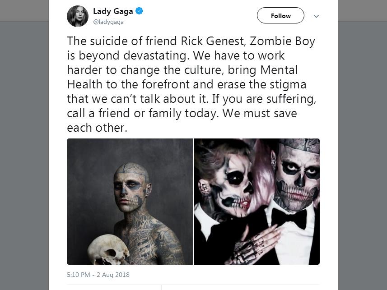Viewport: 387px width, 290px height.
Task: Dismiss the tweet via the right dimmed overlay
Action: coord(362,155)
